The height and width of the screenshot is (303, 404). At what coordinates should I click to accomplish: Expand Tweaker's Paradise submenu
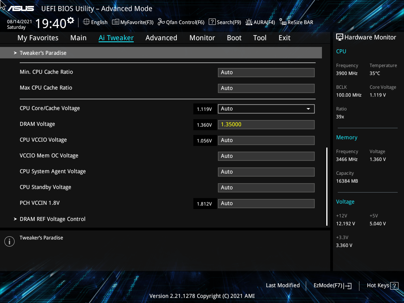(161, 53)
